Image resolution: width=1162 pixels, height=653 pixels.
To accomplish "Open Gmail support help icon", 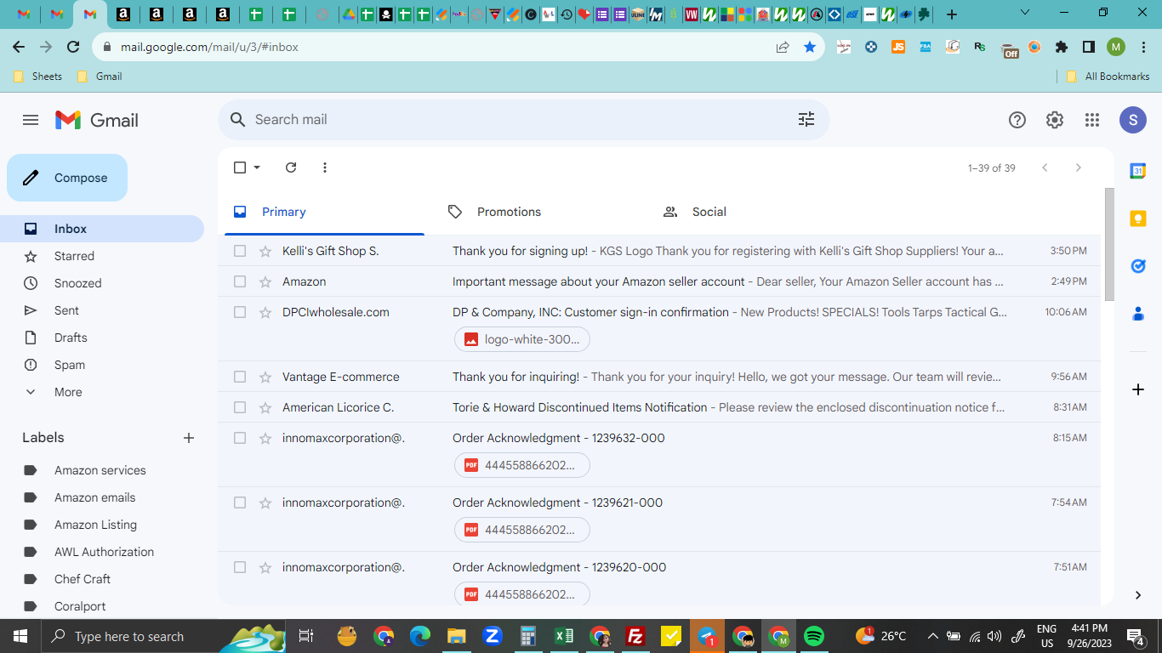I will tap(1017, 120).
